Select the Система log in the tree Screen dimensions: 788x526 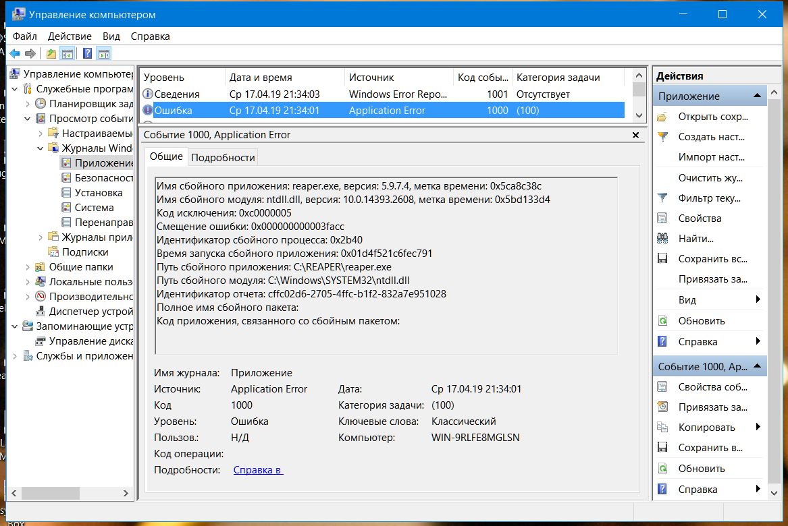(94, 208)
